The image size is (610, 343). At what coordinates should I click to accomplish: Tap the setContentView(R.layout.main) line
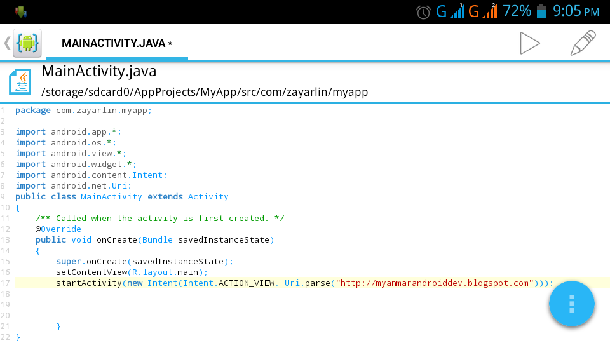[132, 272]
